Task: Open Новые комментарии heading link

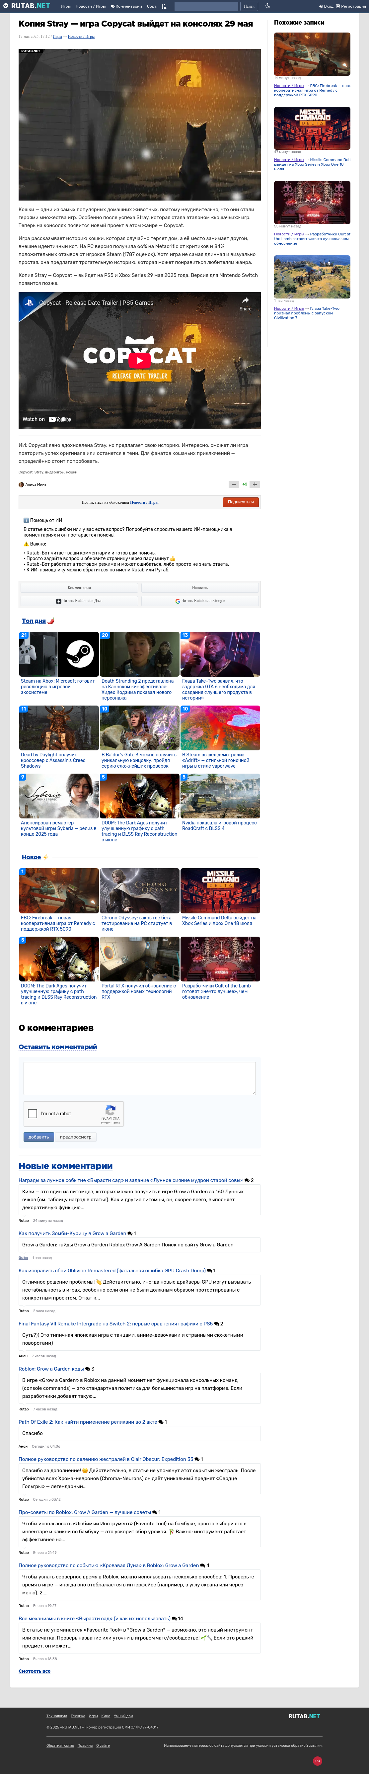Action: (65, 1166)
